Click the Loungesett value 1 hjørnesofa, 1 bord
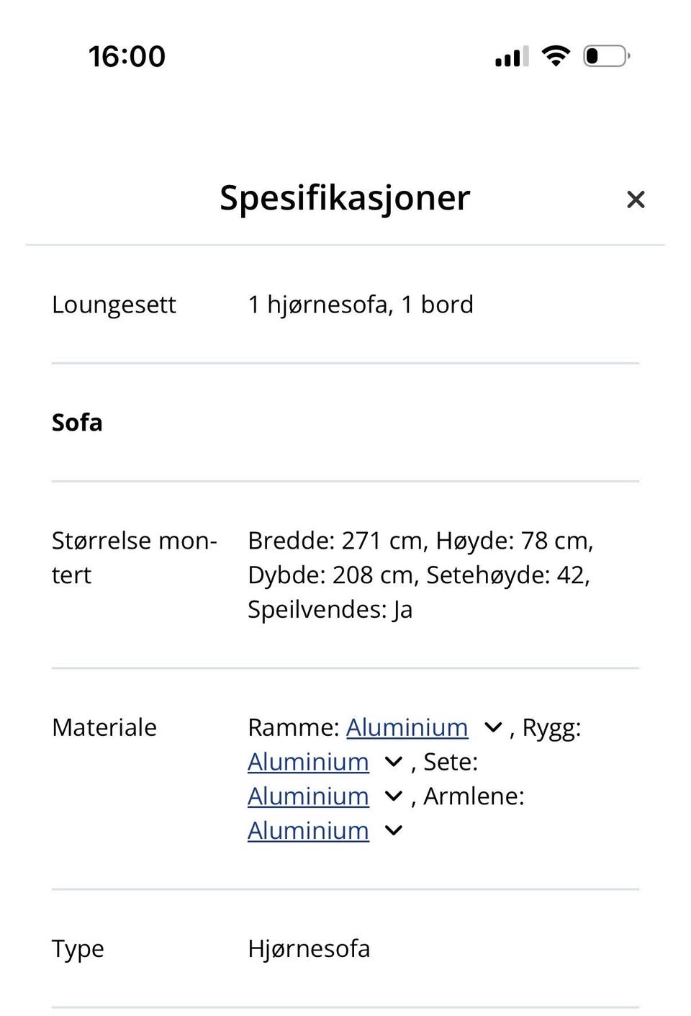This screenshot has width=691, height=1016. coord(361,305)
